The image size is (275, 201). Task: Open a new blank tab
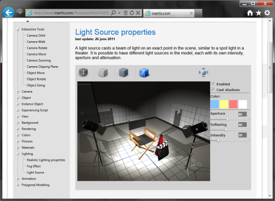point(199,13)
